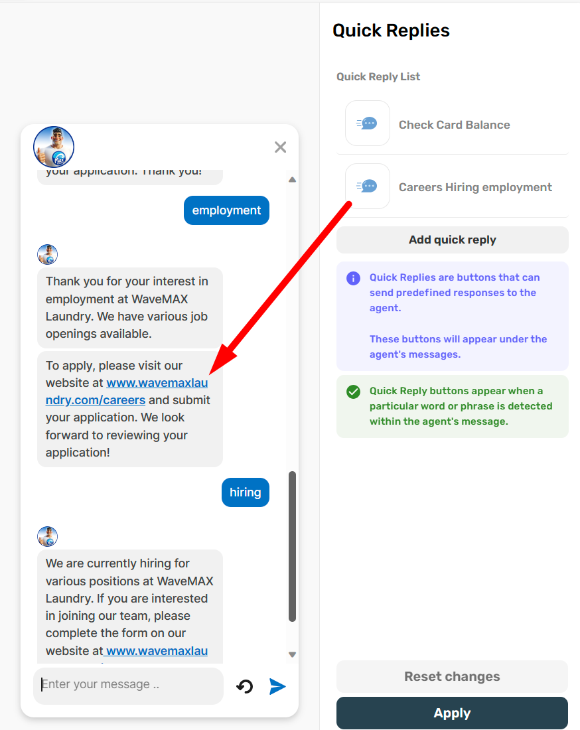The image size is (580, 730).
Task: Click the small bot avatar above the employment reply
Action: pyautogui.click(x=48, y=254)
